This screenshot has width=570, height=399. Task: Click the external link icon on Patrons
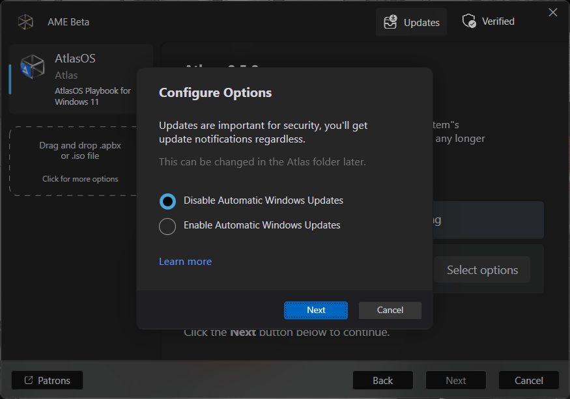[28, 380]
